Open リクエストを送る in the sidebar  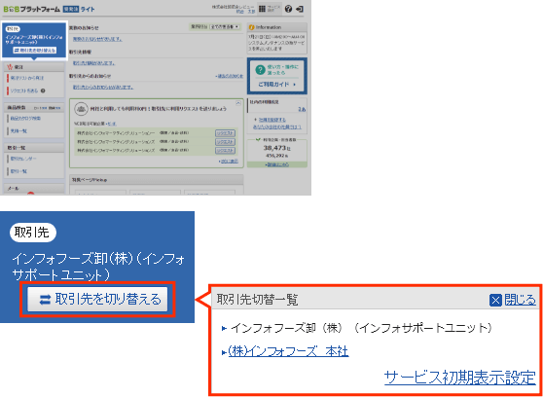coord(24,91)
